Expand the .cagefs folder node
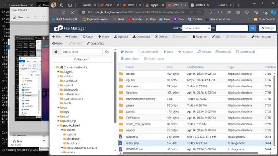The width and height of the screenshot is (278, 156). point(58,72)
